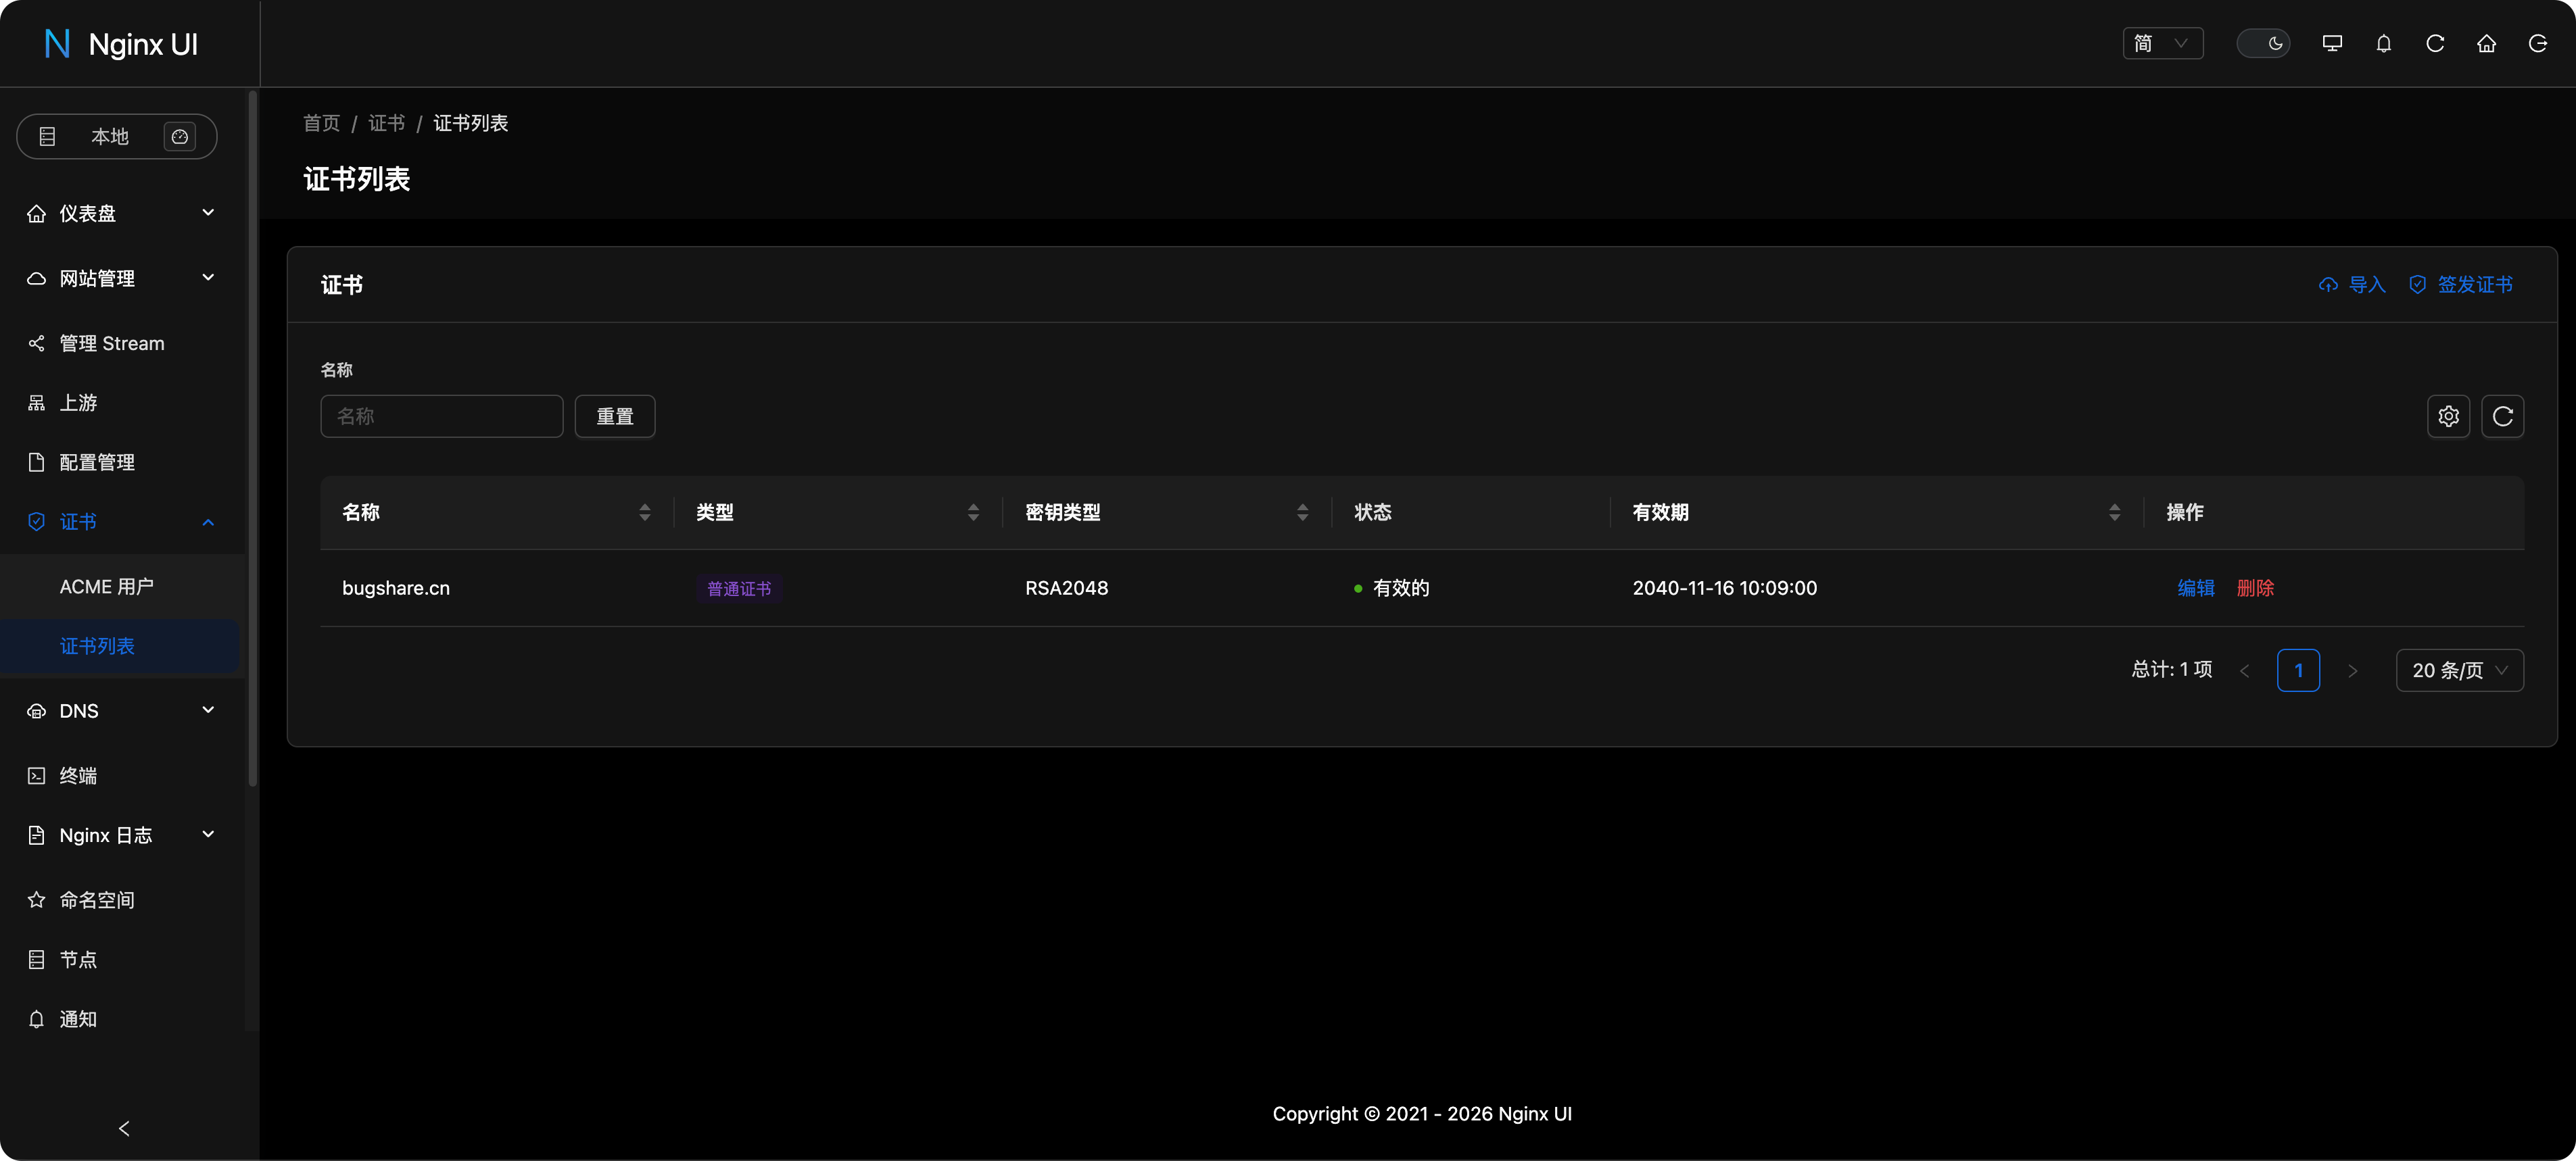Toggle dark mode switch
The height and width of the screenshot is (1161, 2576).
pyautogui.click(x=2263, y=44)
